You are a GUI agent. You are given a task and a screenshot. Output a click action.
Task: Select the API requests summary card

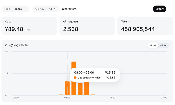tap(87, 26)
